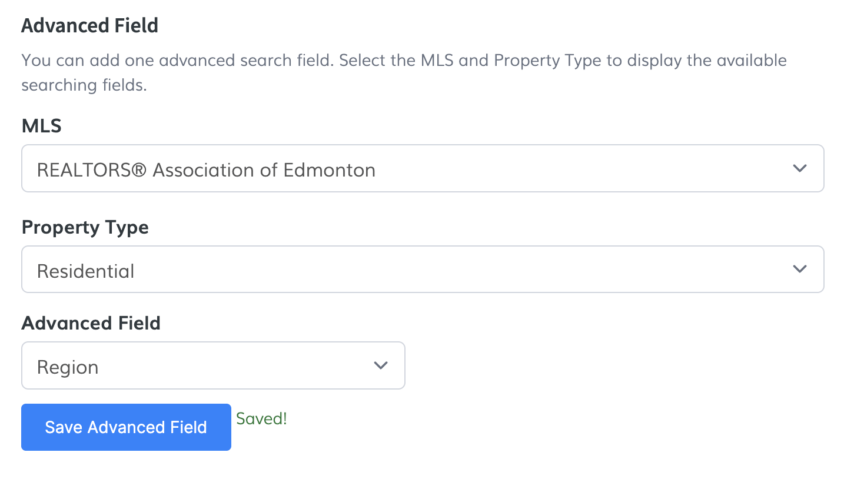Click the 'Residential' value text
The width and height of the screenshot is (844, 479).
pos(86,271)
